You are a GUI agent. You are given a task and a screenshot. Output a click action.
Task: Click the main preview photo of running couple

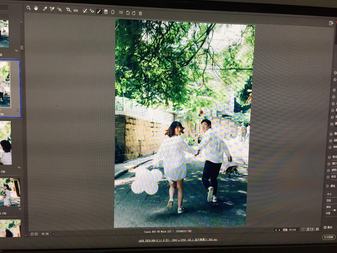coord(184,124)
